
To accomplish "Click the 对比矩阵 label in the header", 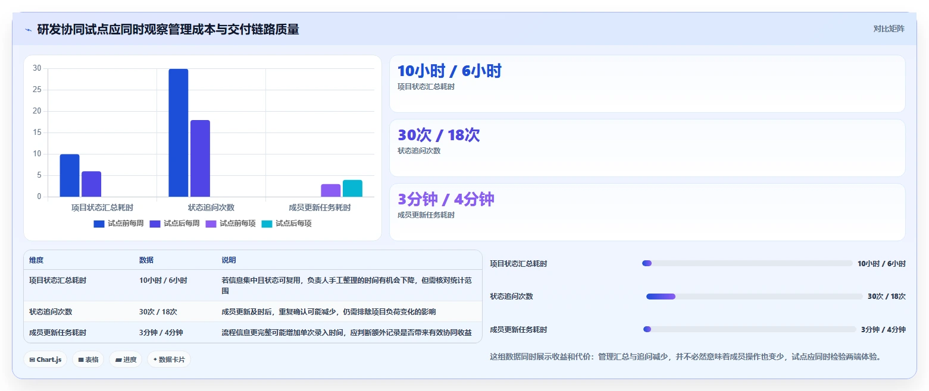I will point(889,29).
